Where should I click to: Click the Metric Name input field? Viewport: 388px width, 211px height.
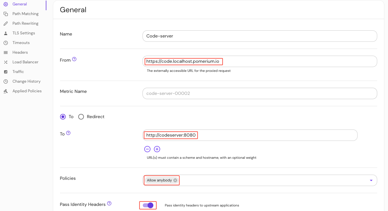259,93
